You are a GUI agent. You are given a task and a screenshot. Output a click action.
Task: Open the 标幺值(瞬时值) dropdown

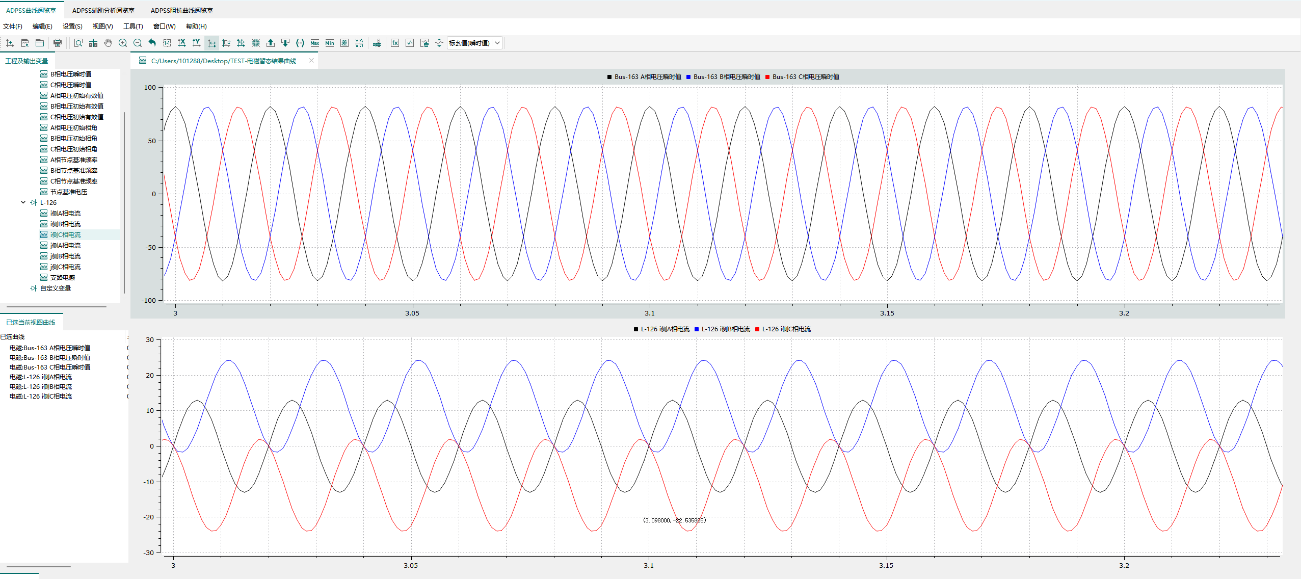[x=475, y=43]
